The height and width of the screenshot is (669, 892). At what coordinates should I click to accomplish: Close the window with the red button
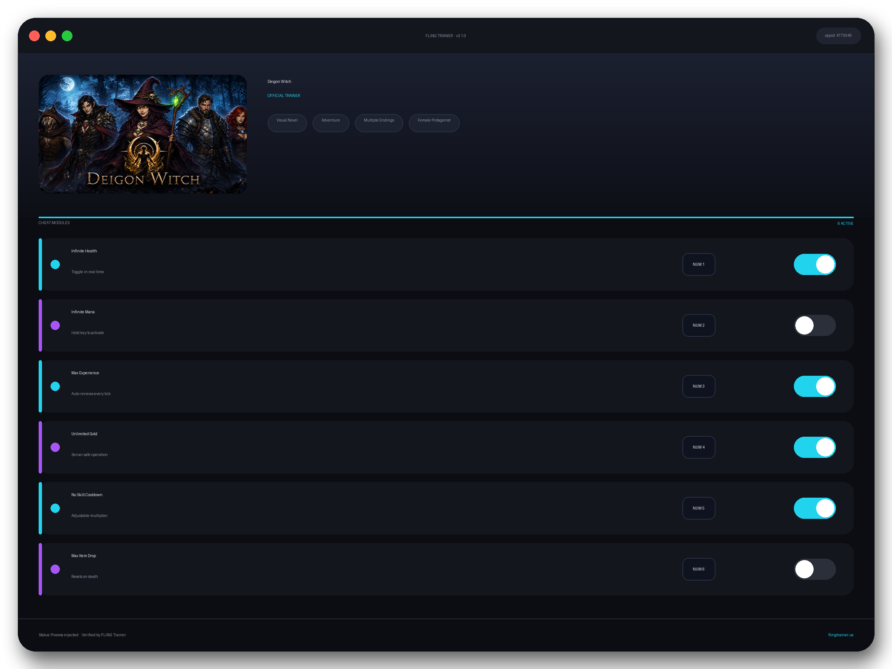click(34, 36)
